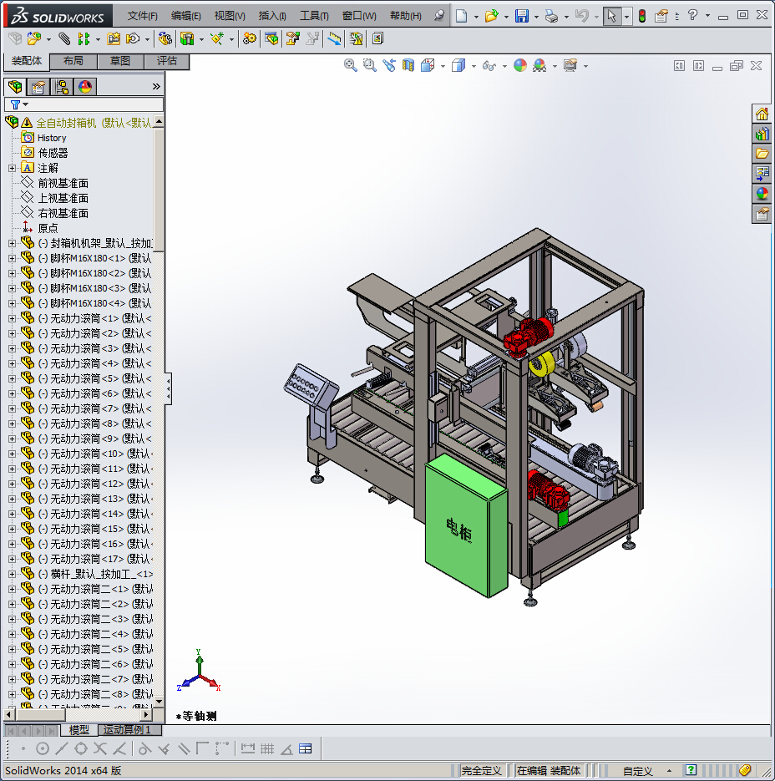The height and width of the screenshot is (781, 775).
Task: Toggle Hide/Show Items glasses icon
Action: [489, 66]
